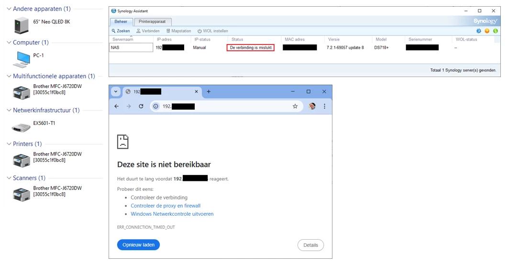The image size is (508, 265).
Task: Open 'Controleer de proxy en firewall' link
Action: pos(166,206)
